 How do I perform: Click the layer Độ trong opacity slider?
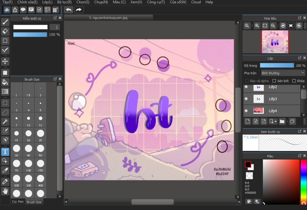point(277,65)
